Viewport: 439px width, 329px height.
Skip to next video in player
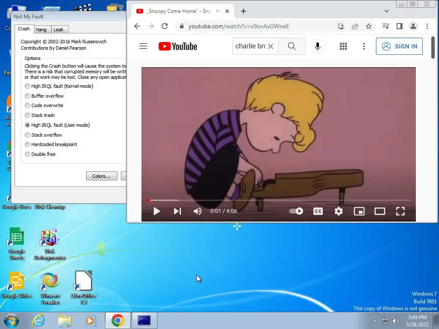tap(177, 211)
